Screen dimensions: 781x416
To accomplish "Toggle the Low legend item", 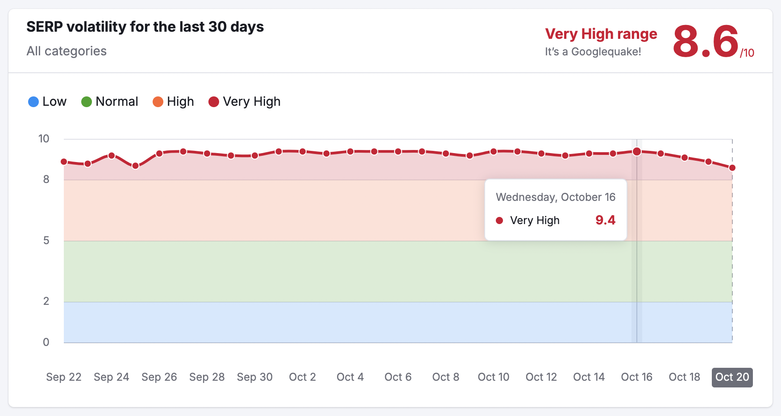I will (x=47, y=102).
